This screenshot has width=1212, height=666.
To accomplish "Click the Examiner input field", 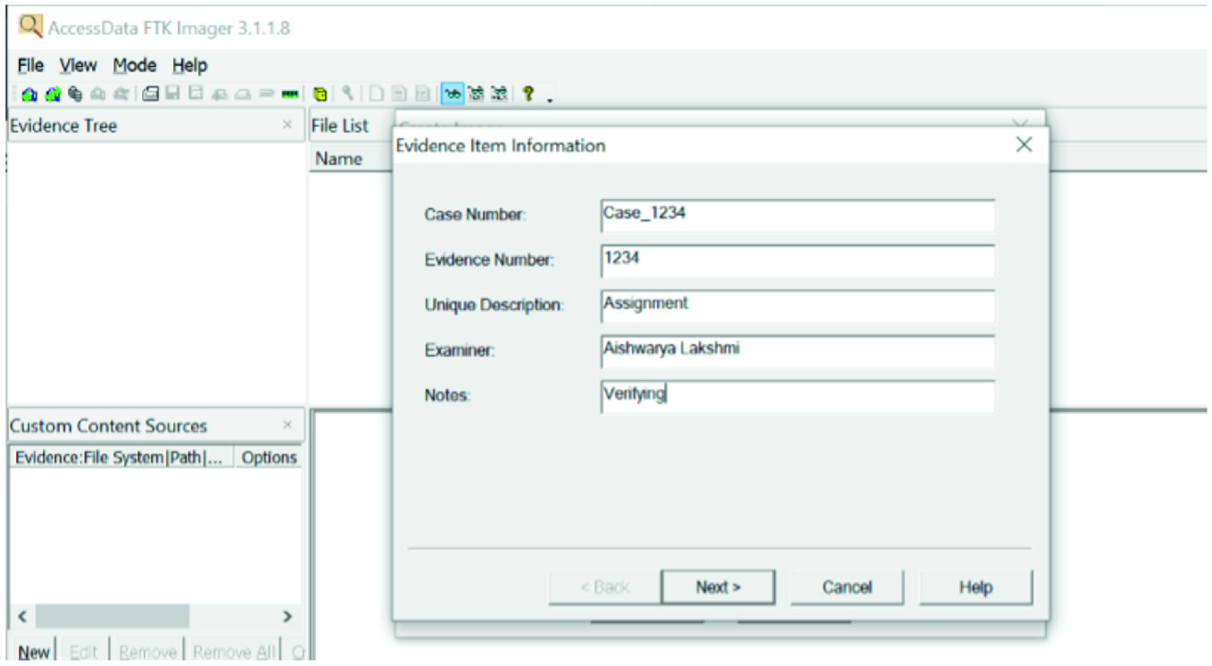I will [x=798, y=351].
